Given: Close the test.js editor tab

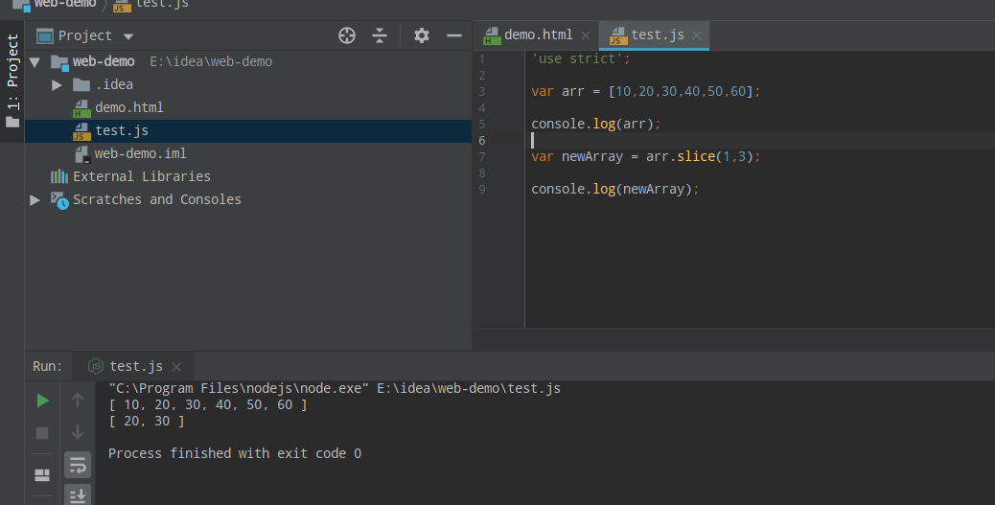Looking at the screenshot, I should [697, 35].
